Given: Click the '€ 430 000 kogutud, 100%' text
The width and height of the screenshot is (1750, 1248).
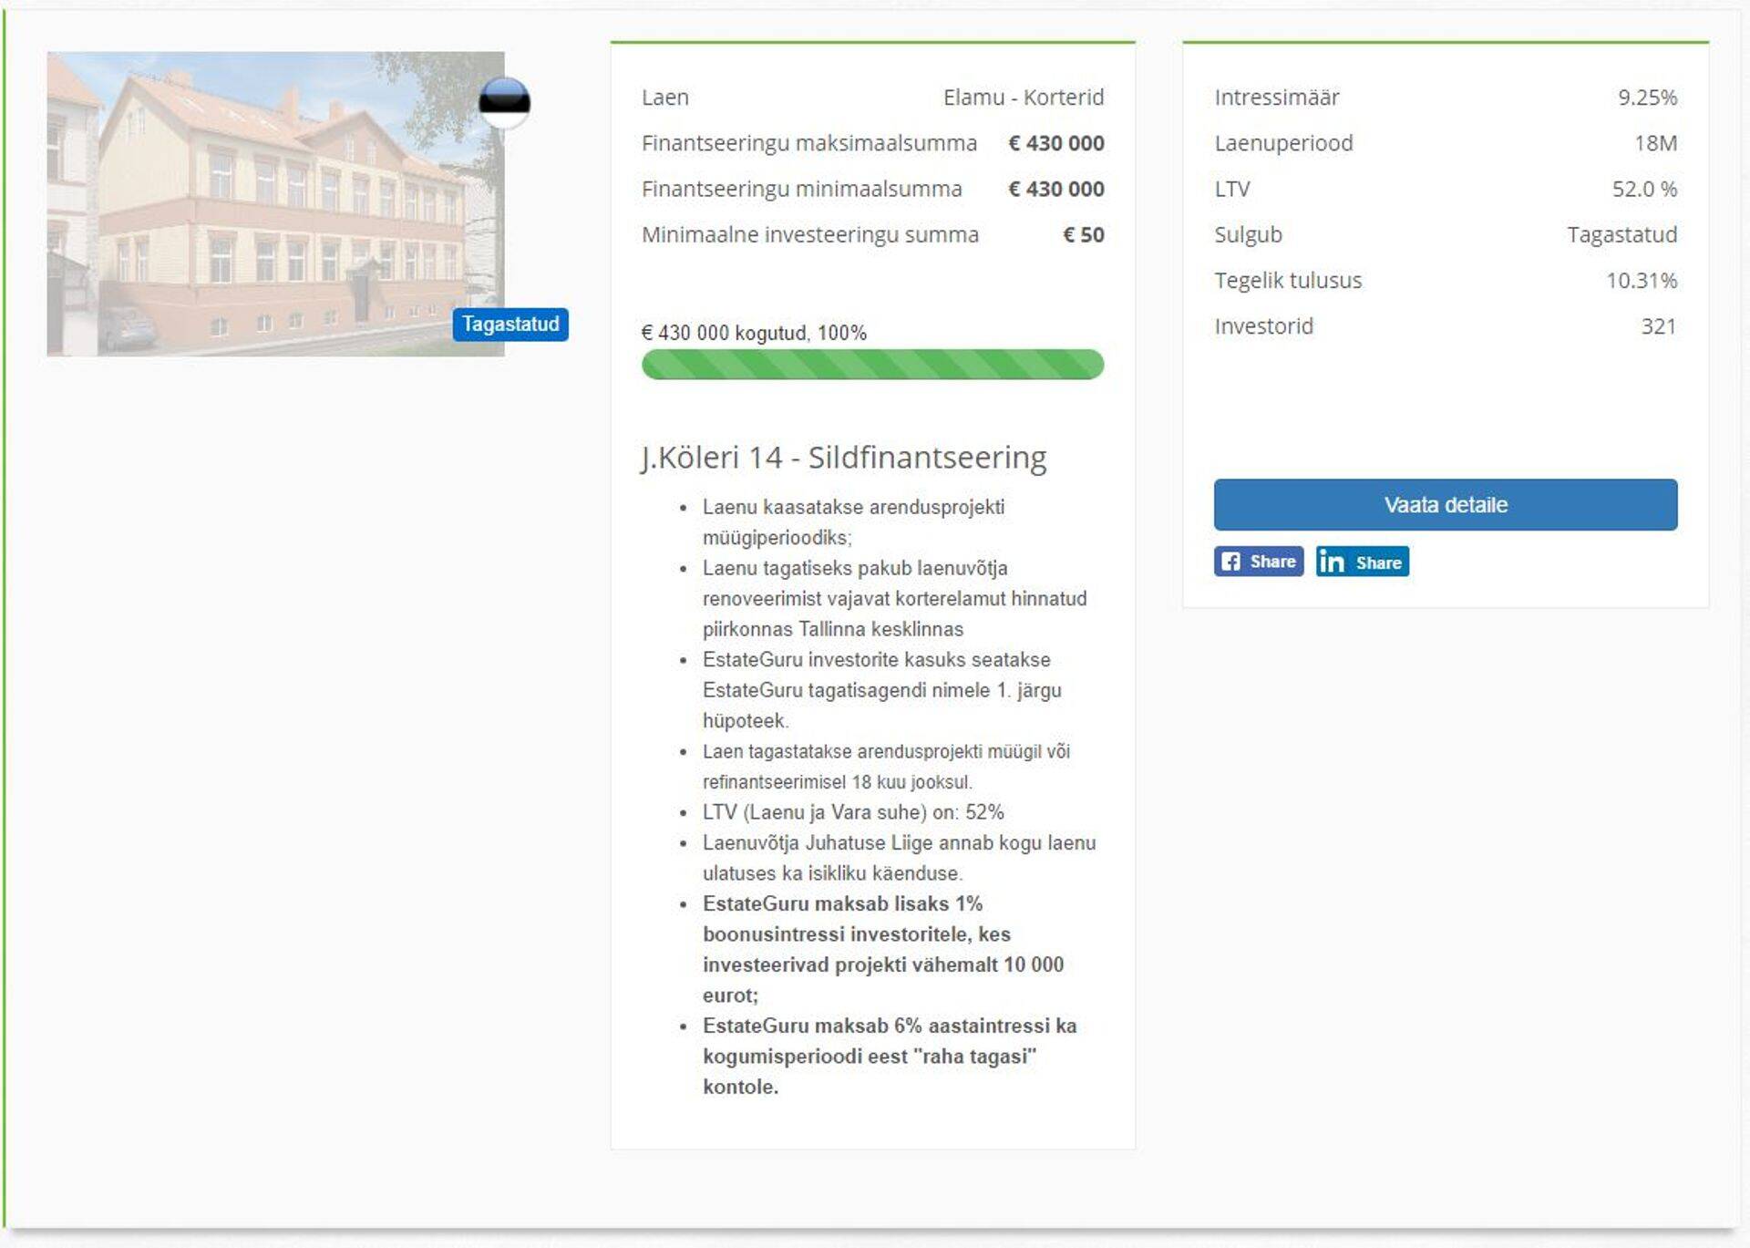Looking at the screenshot, I should click(x=754, y=333).
